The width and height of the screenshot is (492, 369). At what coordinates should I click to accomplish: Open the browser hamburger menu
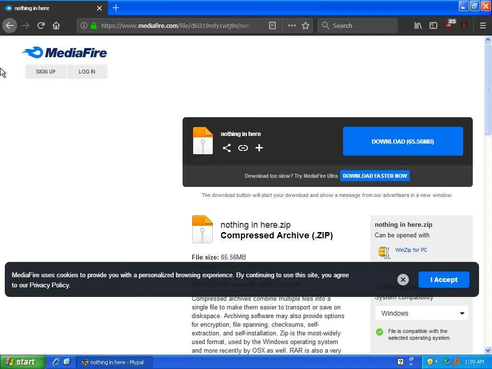483,25
